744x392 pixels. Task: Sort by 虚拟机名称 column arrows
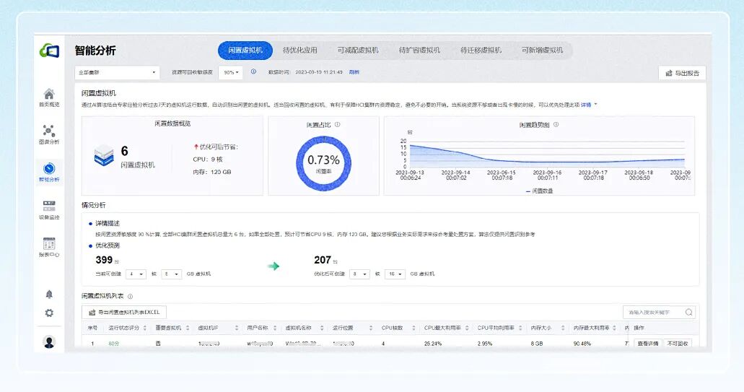tap(322, 328)
